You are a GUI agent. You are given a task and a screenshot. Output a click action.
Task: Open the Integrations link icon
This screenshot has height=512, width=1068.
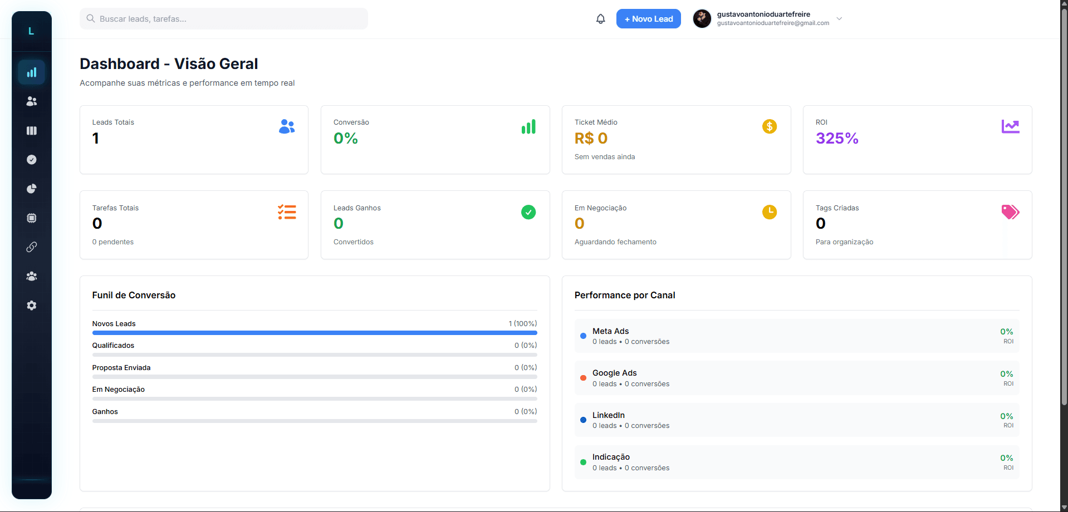pos(31,247)
